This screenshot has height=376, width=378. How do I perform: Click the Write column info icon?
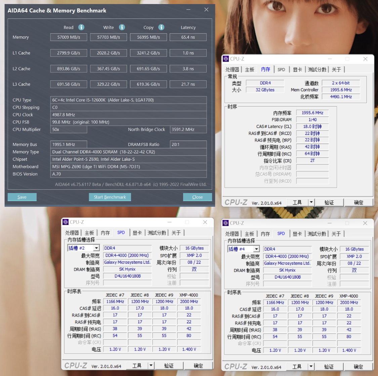pyautogui.click(x=122, y=27)
